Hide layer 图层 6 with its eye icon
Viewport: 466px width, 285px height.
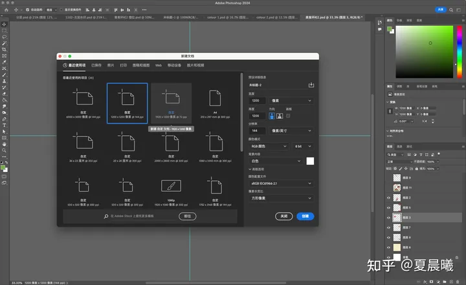[x=388, y=248]
